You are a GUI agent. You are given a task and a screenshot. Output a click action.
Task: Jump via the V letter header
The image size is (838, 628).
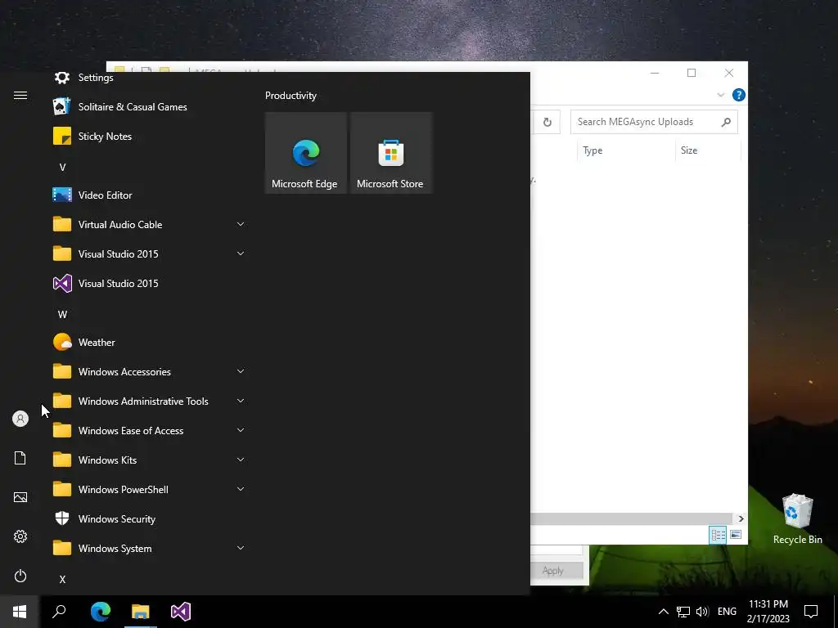point(62,167)
